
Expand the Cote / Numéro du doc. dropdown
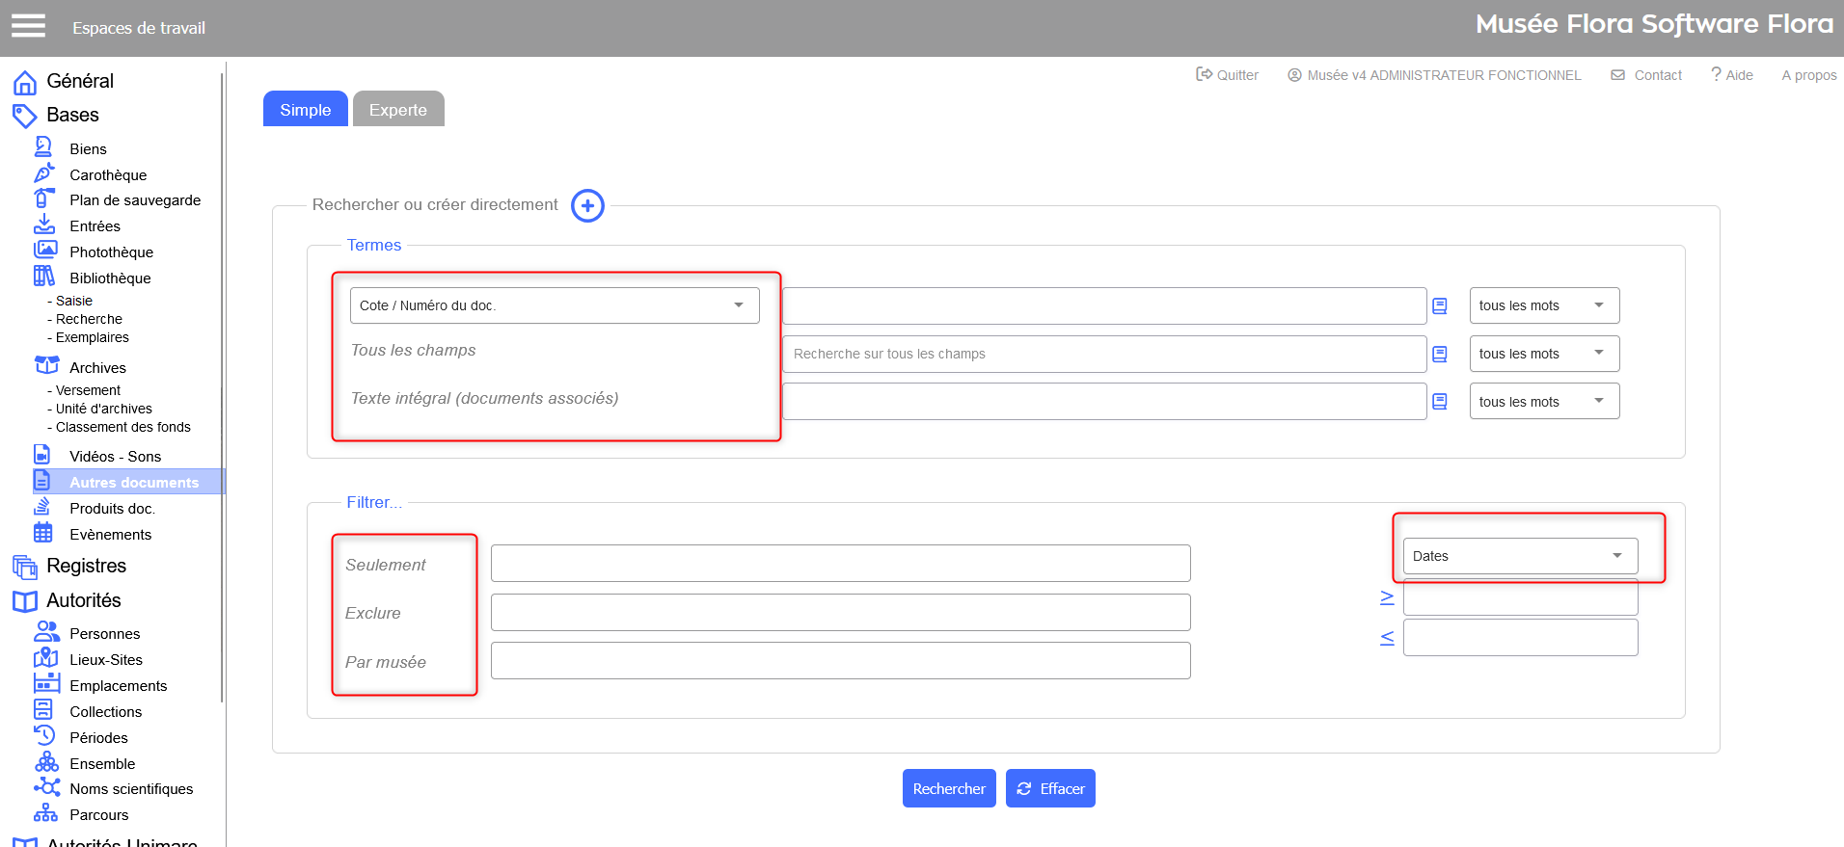coord(554,305)
